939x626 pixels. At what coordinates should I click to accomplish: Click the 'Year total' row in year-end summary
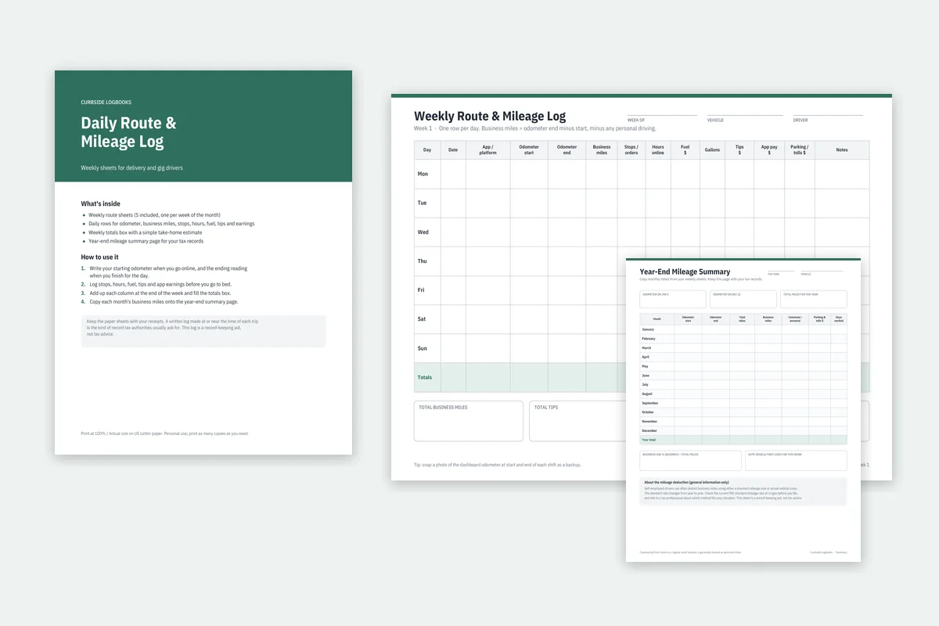pos(743,440)
